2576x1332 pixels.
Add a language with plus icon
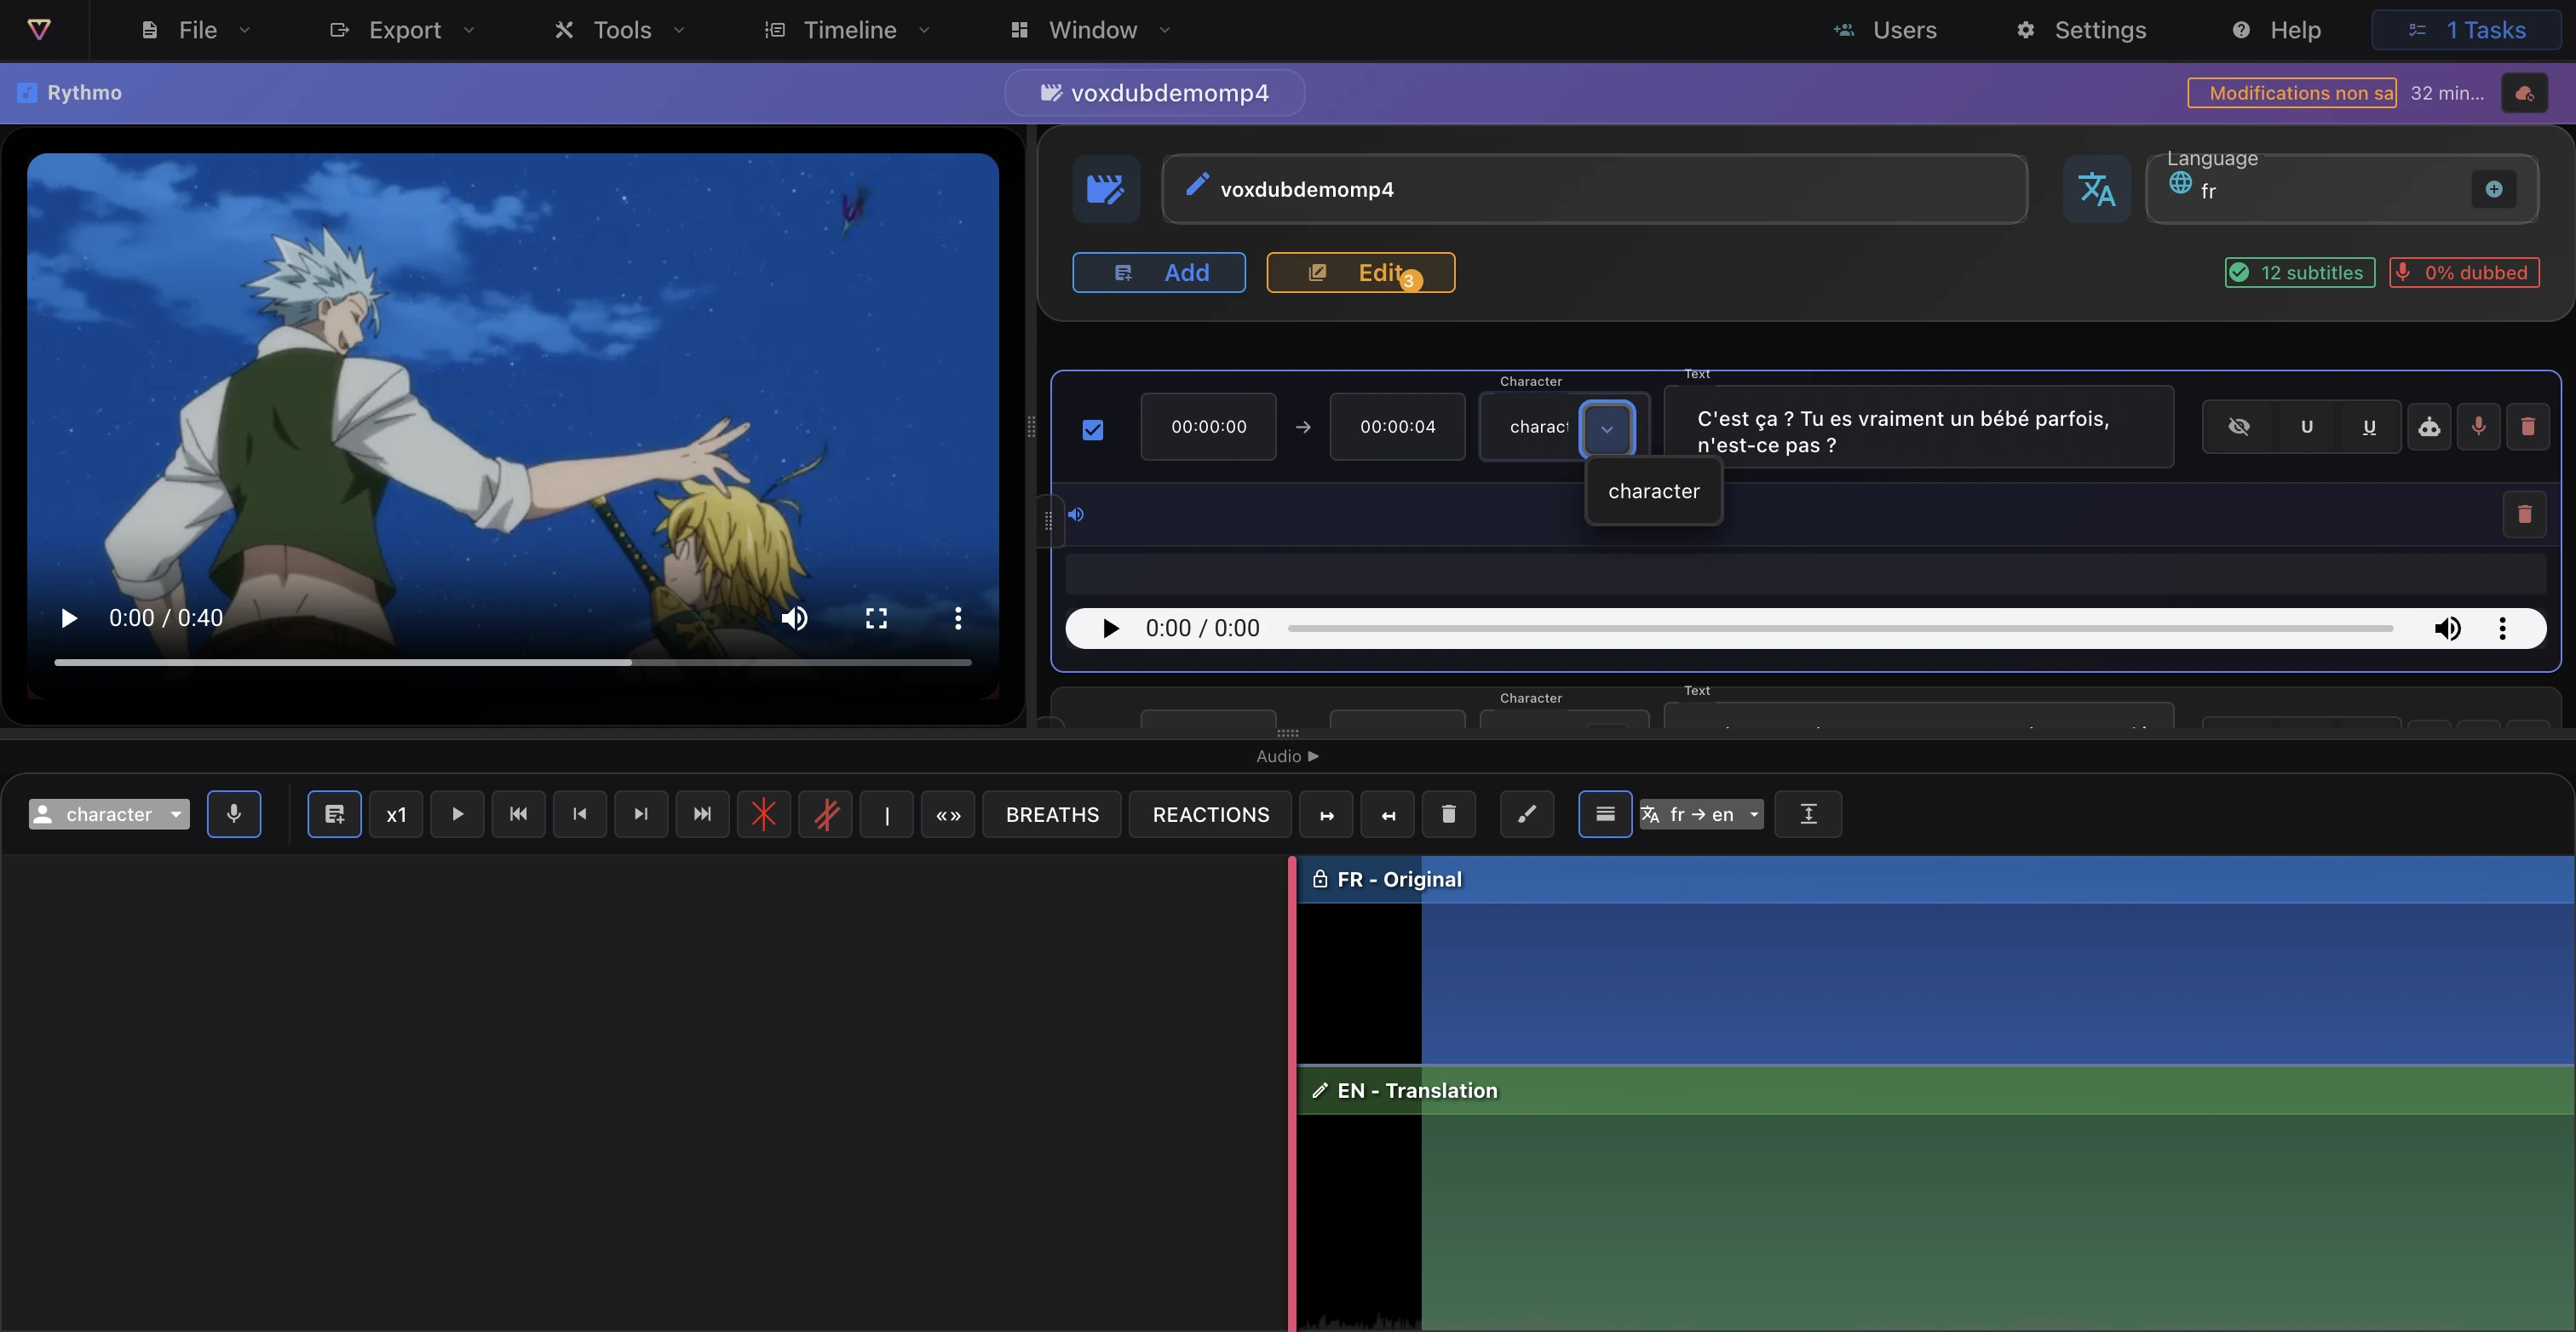point(2494,189)
